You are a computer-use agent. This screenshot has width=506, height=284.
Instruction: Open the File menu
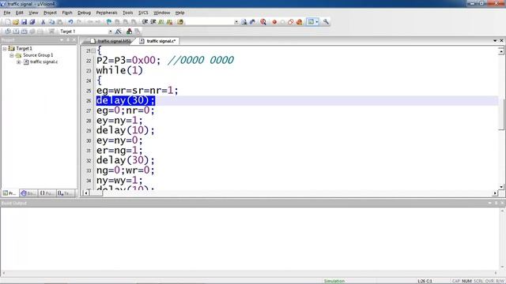coord(7,13)
